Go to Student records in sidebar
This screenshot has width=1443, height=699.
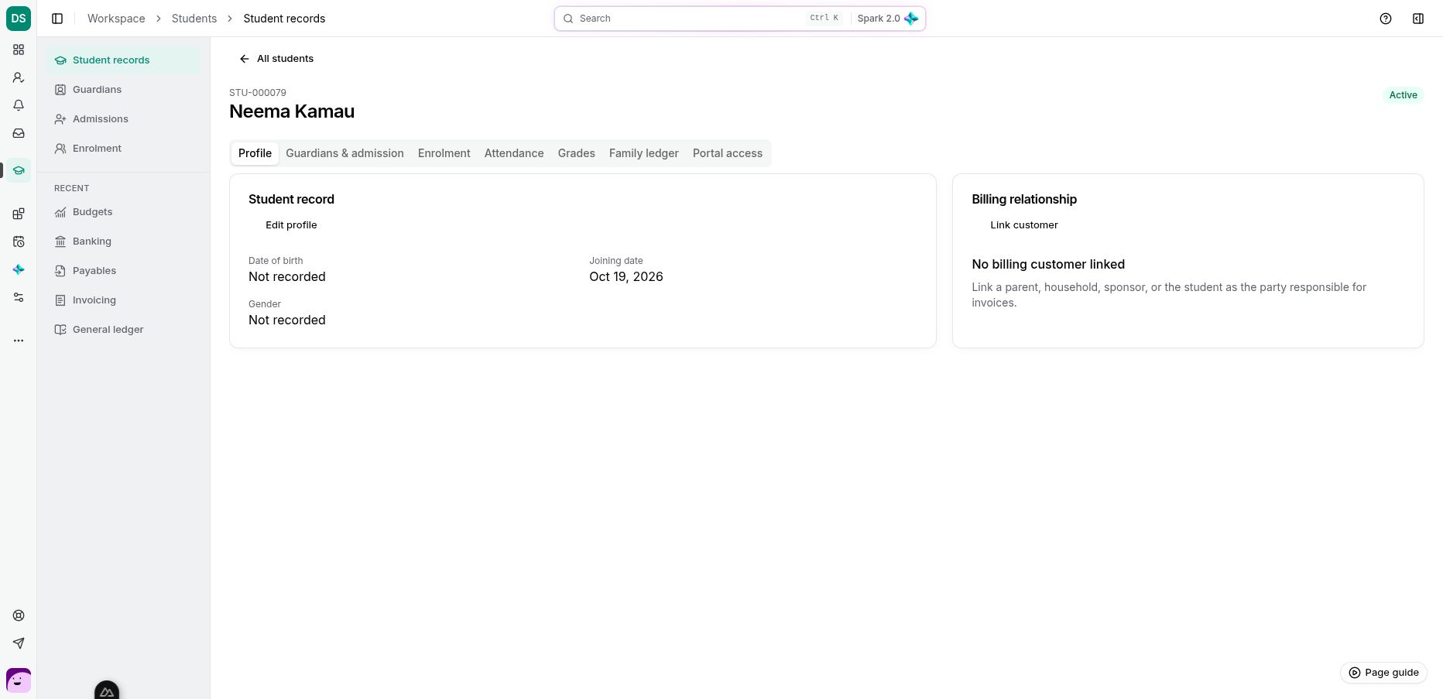coord(123,60)
